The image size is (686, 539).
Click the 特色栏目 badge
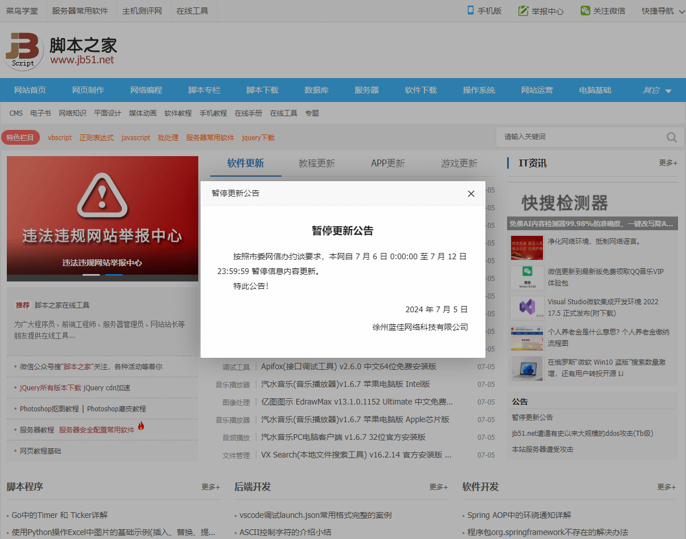click(20, 137)
